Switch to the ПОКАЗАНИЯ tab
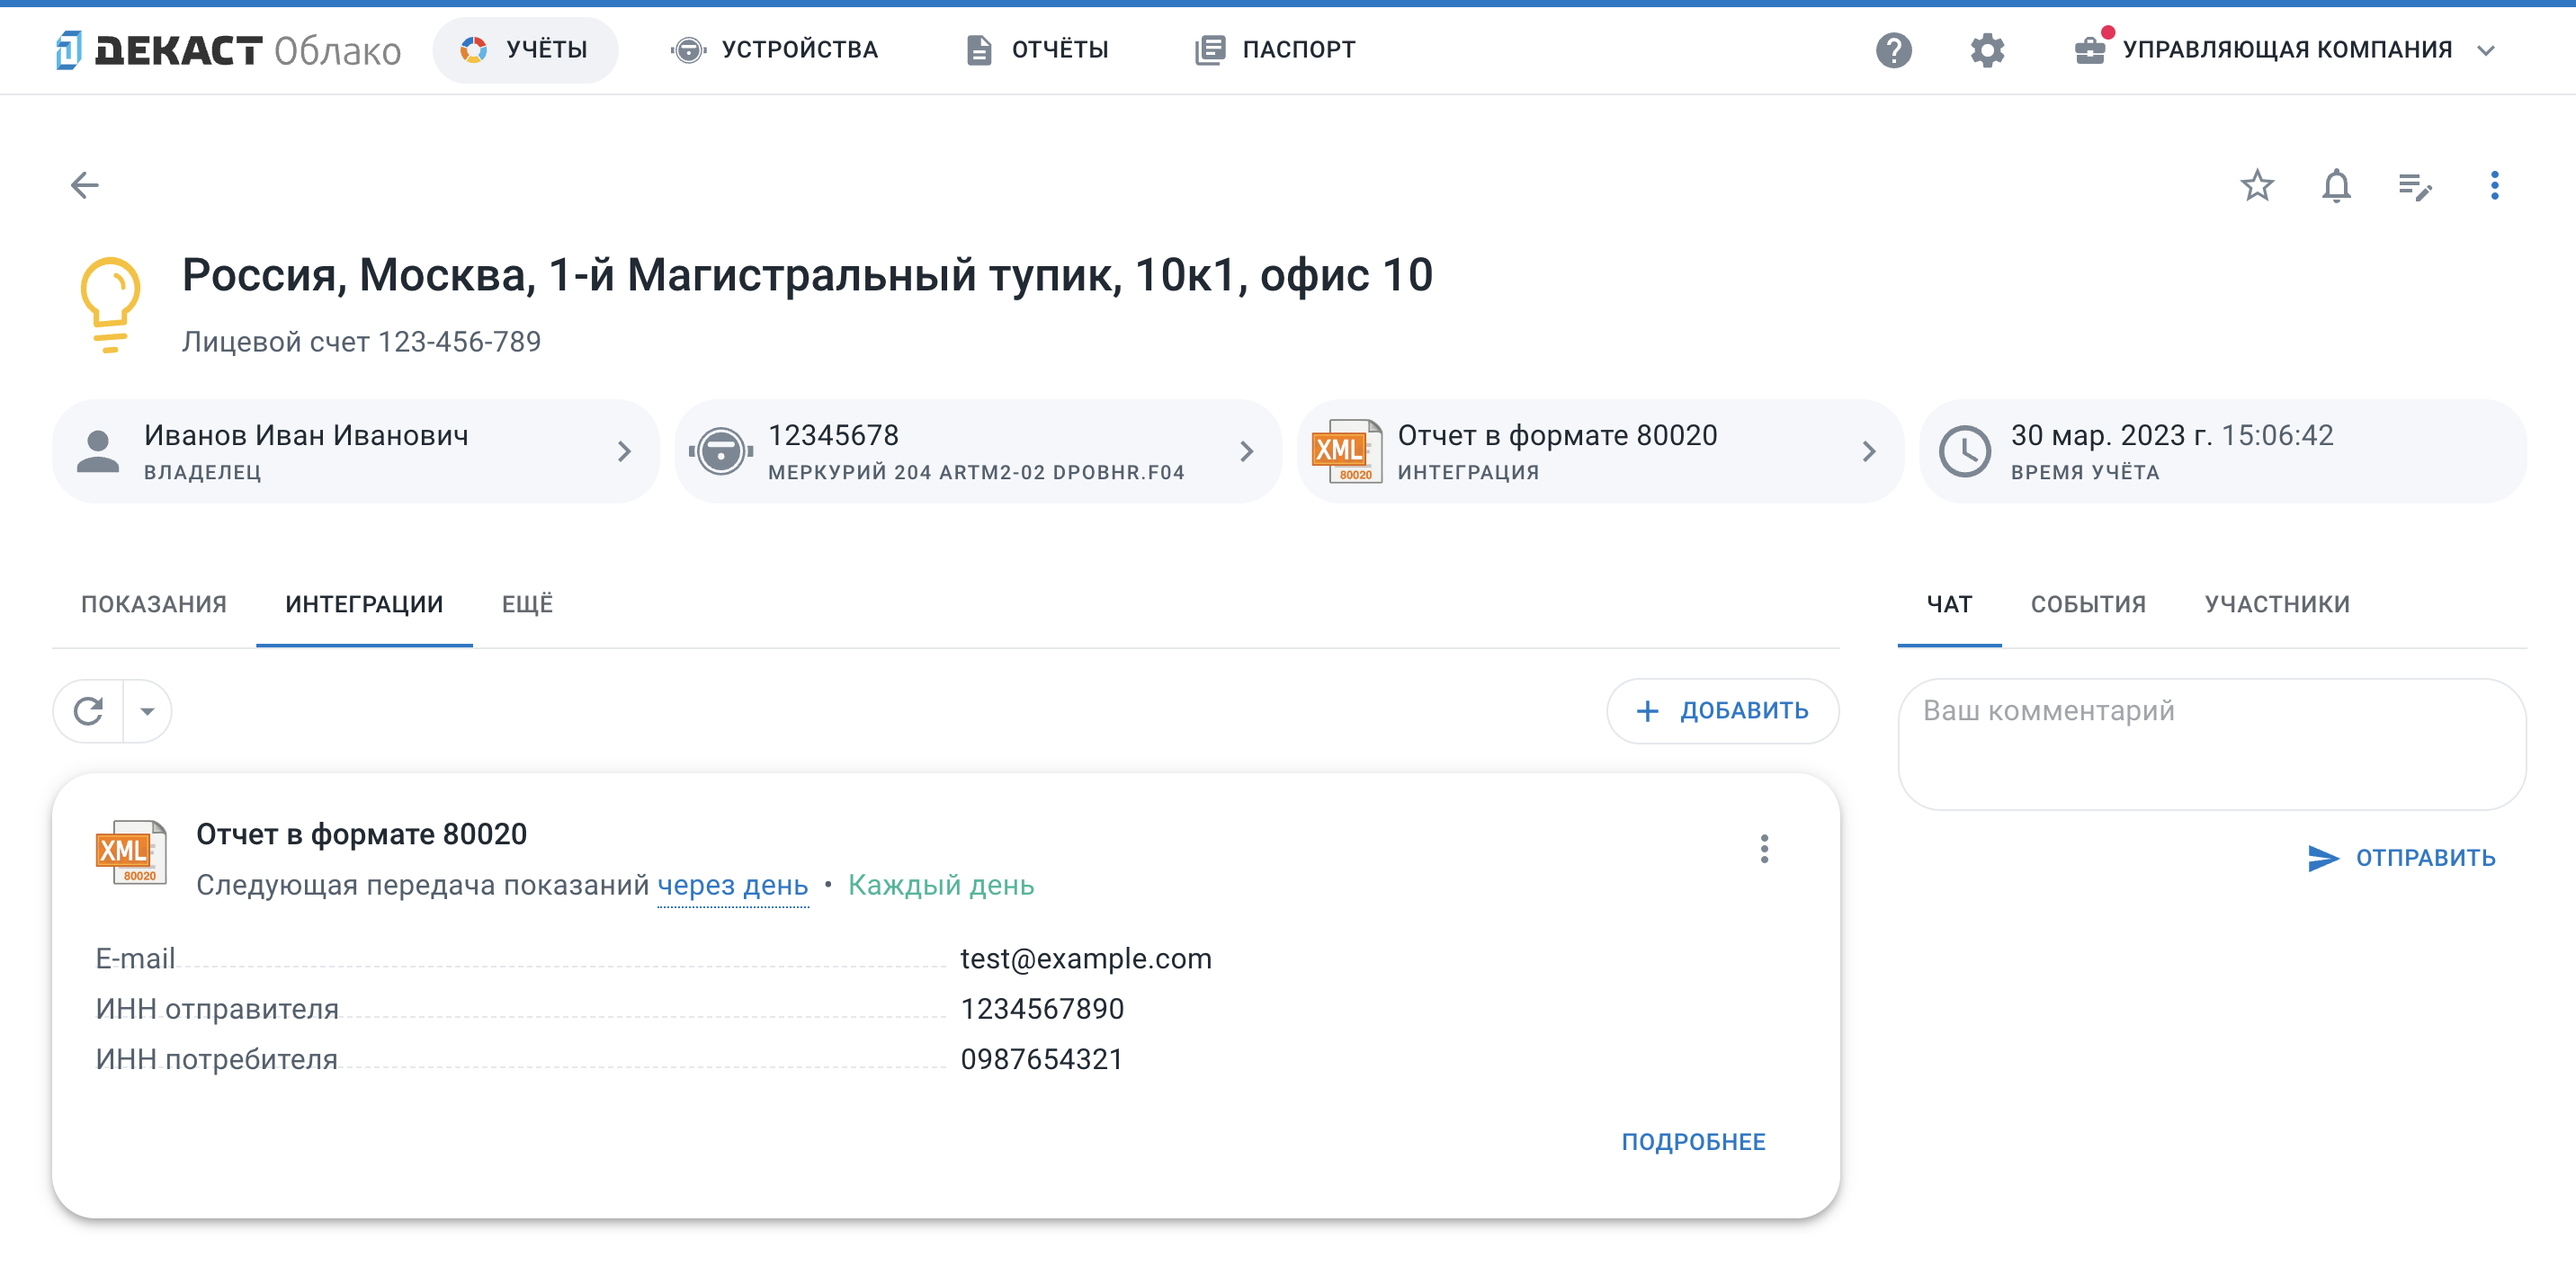Viewport: 2576px width, 1275px height. click(154, 604)
